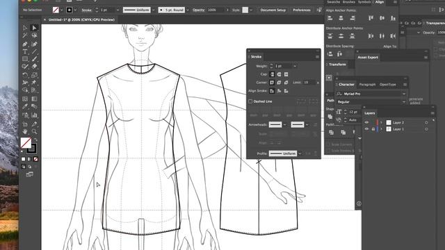
Task: Select the Magic Wand tool
Action: click(x=25, y=35)
